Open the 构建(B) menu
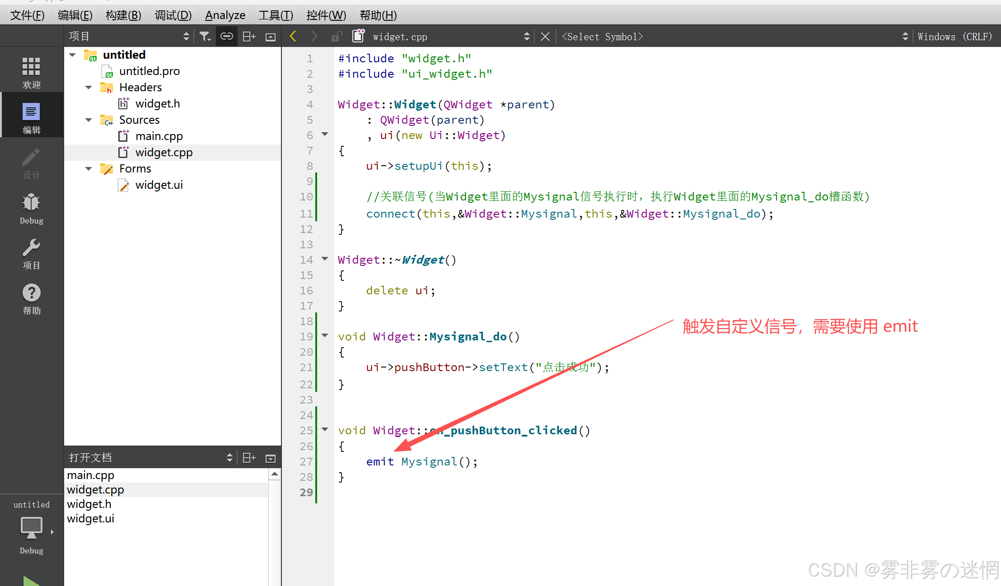 click(x=123, y=15)
